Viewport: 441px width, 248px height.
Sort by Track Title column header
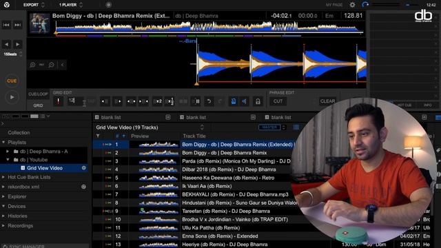pos(194,136)
